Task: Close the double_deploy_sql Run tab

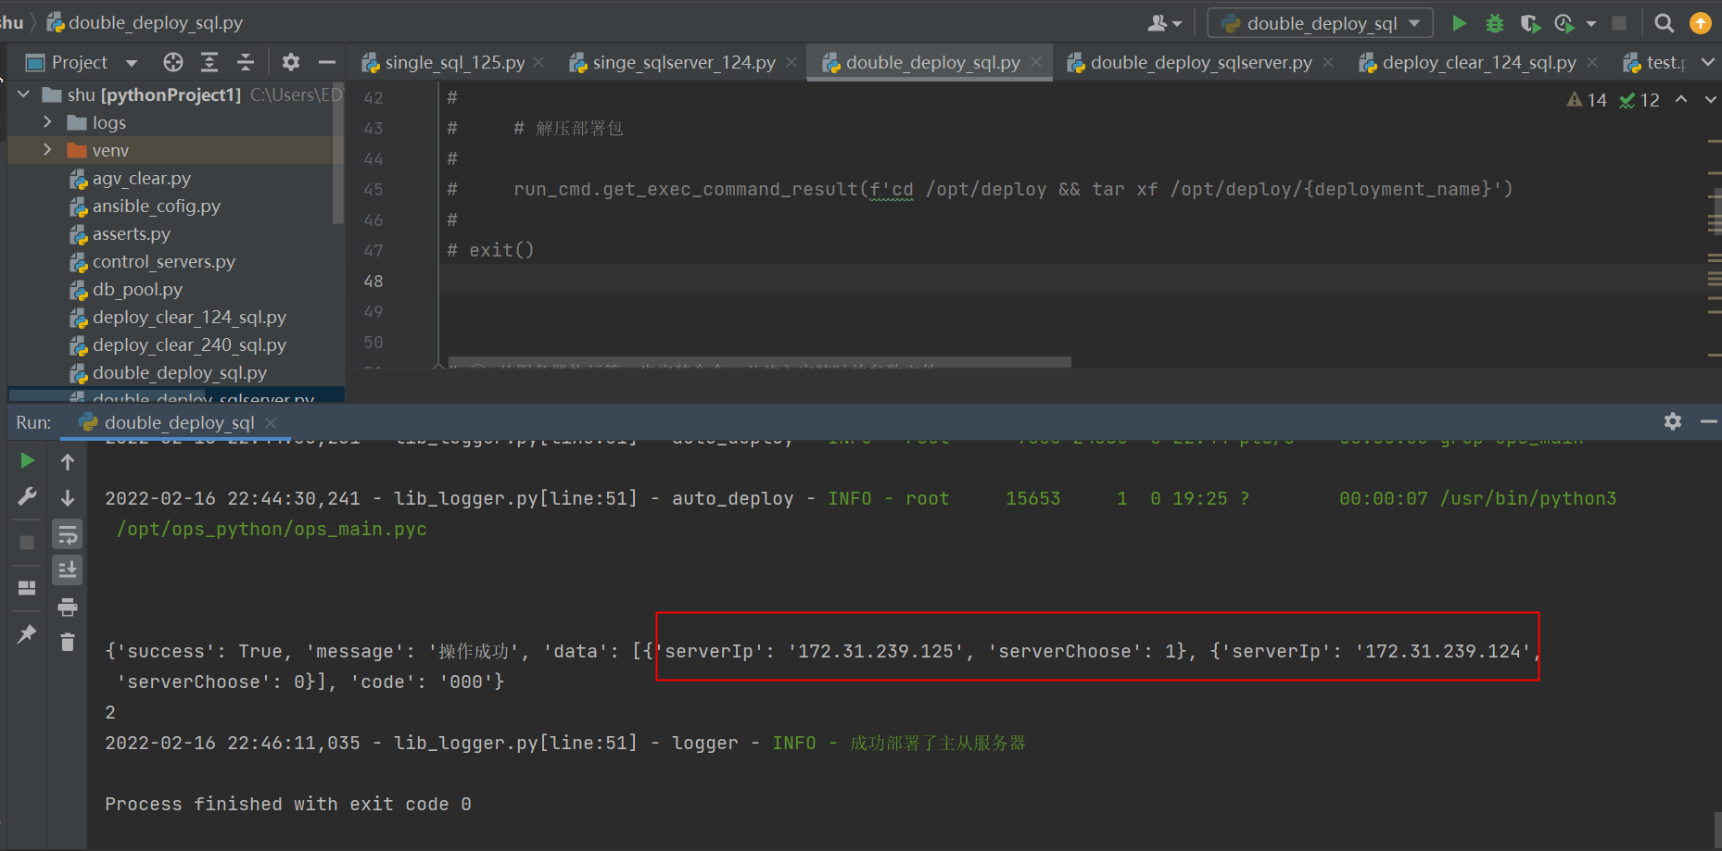Action: click(x=271, y=422)
